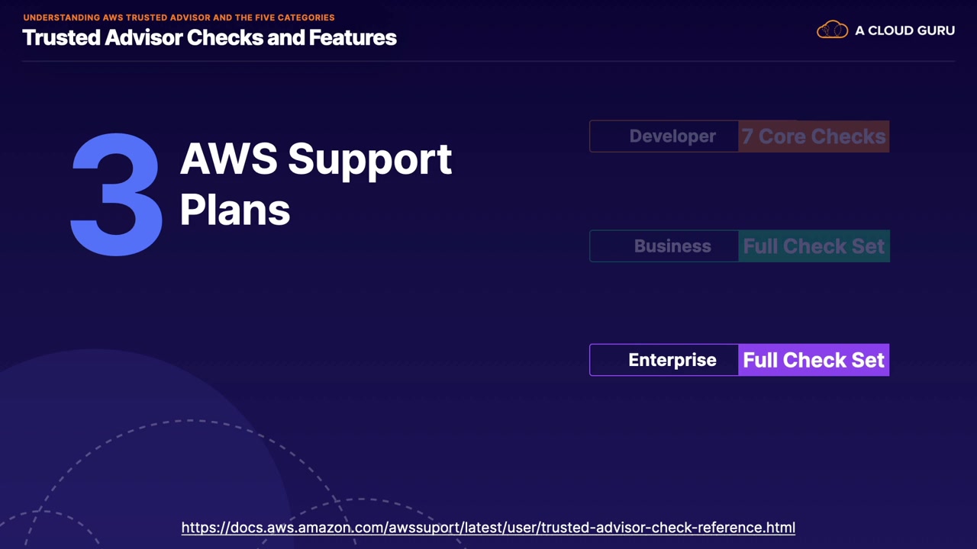Screen dimensions: 977x549
Task: Click the AWS Support Plans heading
Action: click(x=316, y=184)
